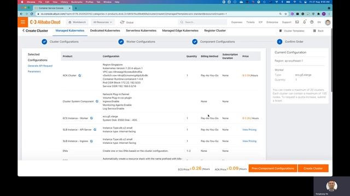
Task: Click the Apple menu icon
Action: pos(22,2)
